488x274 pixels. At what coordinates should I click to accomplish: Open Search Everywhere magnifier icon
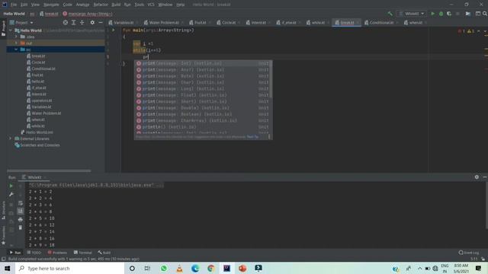[x=485, y=14]
